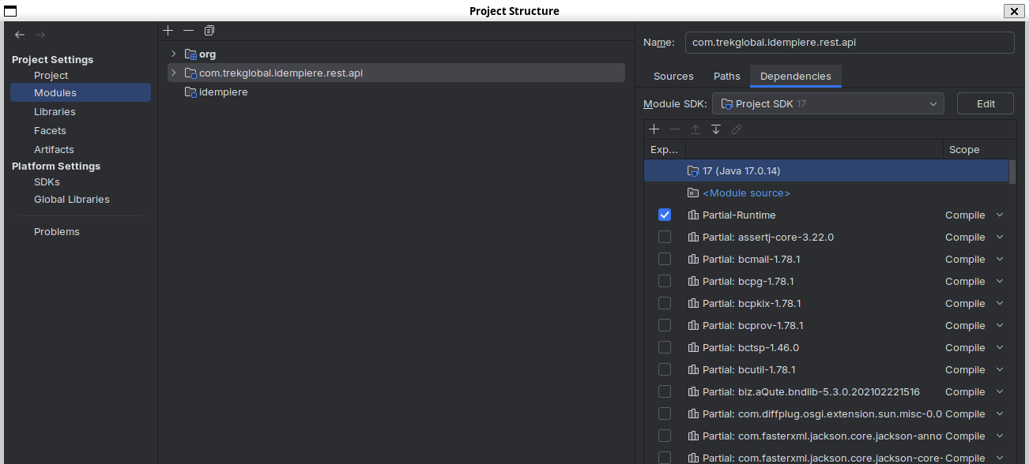Click the add module plus icon
This screenshot has width=1029, height=464.
(168, 30)
